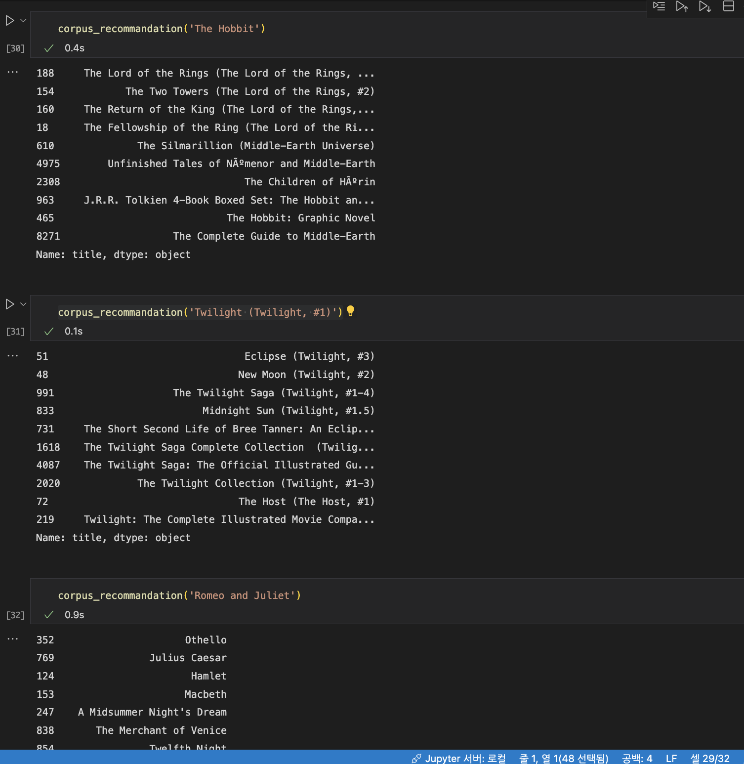
Task: Run cell by line in cell toolbar
Action: point(659,6)
